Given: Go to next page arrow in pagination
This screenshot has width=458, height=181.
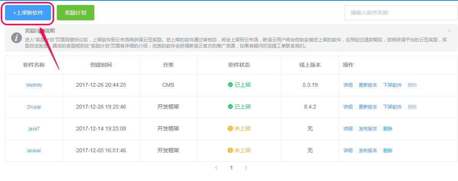Looking at the screenshot, I should point(246,168).
